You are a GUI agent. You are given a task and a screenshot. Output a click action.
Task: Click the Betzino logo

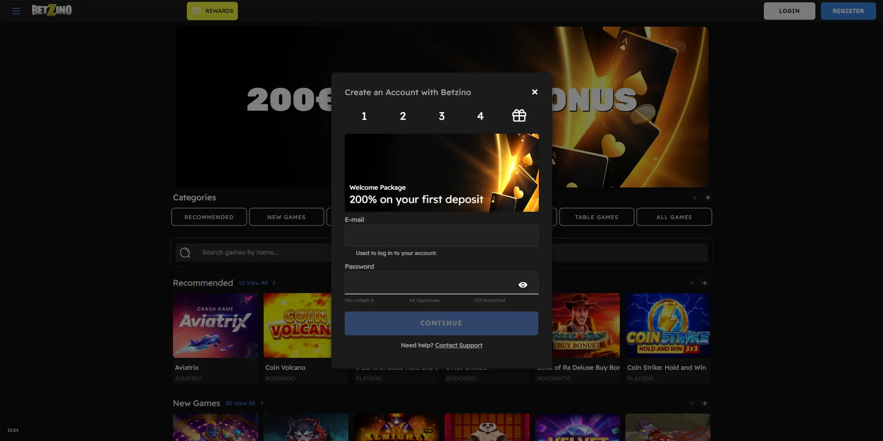[x=52, y=10]
